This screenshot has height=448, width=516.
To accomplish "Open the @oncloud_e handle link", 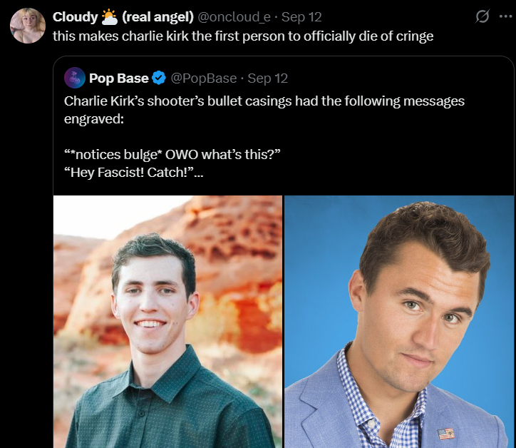I will 234,17.
